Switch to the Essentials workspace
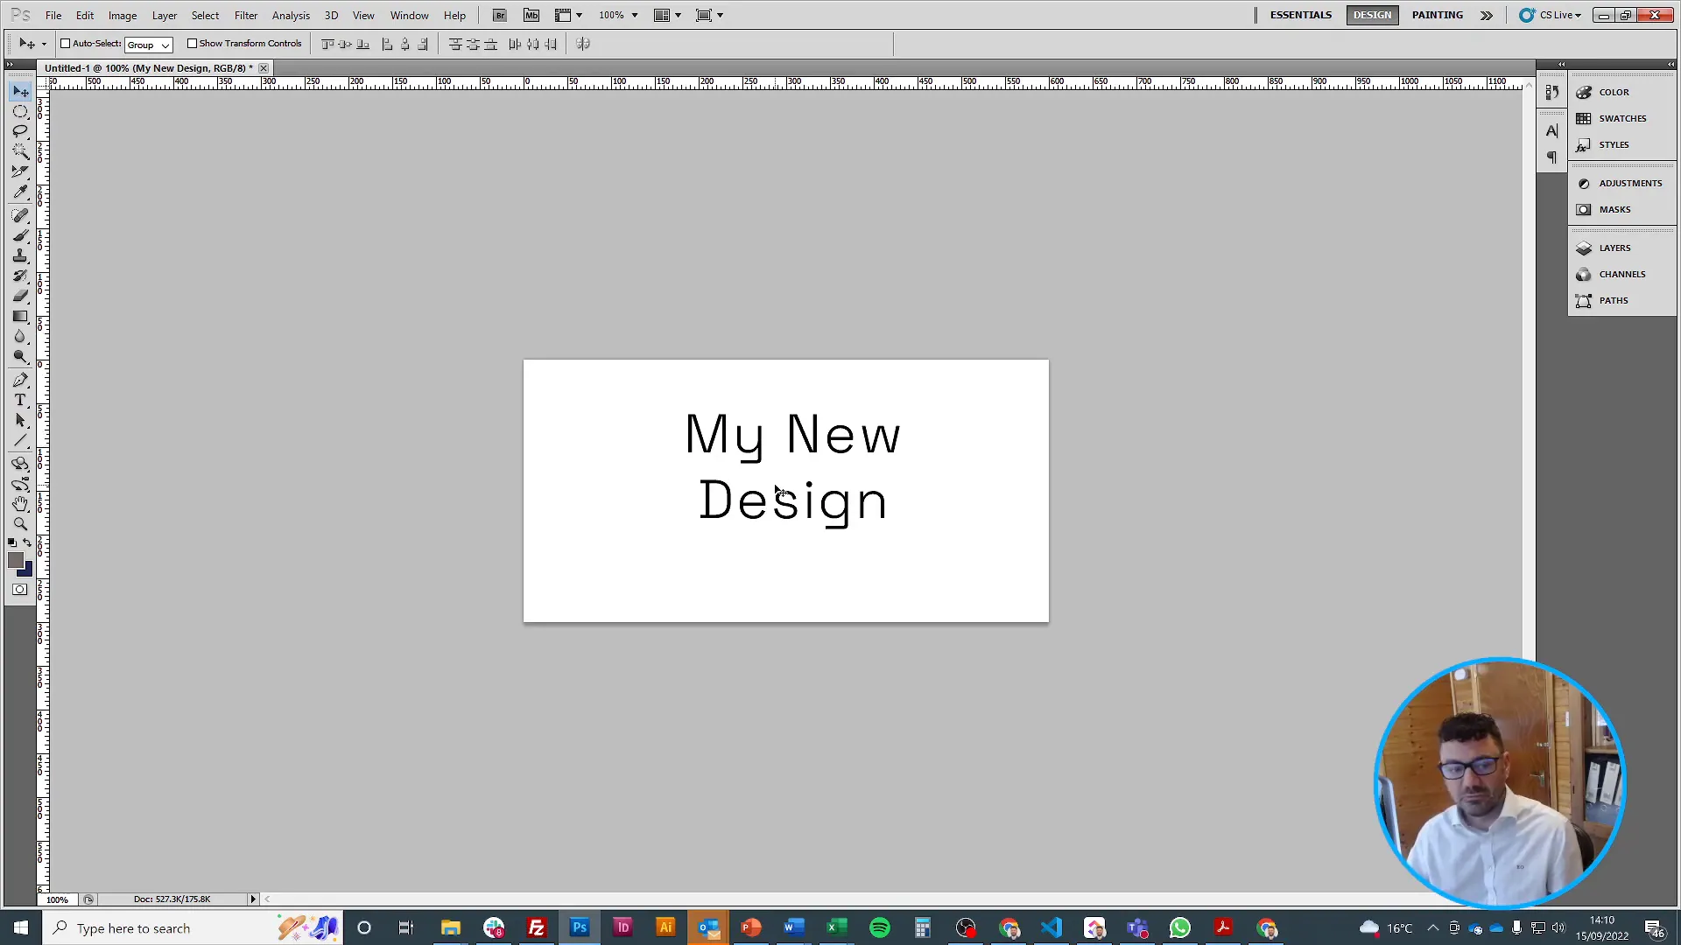The image size is (1681, 945). 1300,15
